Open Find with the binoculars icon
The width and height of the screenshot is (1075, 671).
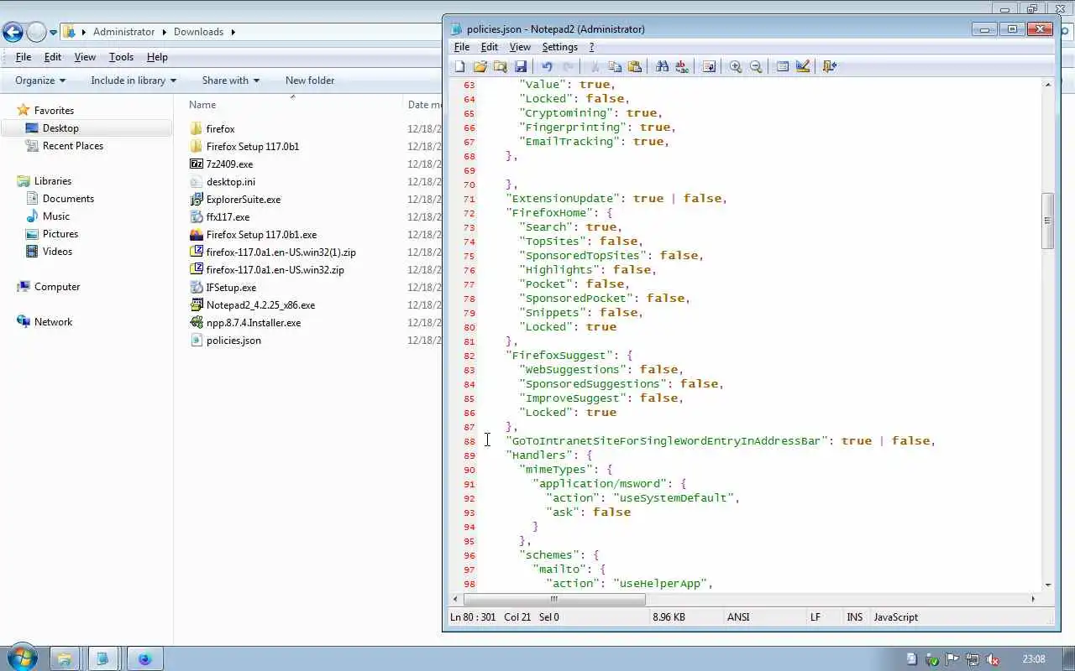pos(662,66)
